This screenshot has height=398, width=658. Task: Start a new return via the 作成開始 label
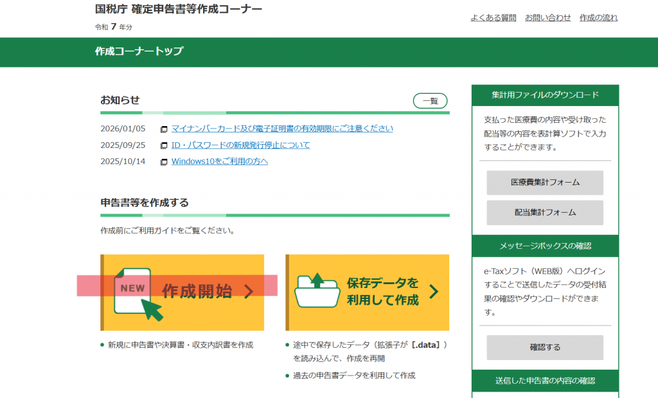pyautogui.click(x=197, y=291)
